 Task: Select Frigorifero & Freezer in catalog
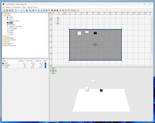[x=15, y=26]
